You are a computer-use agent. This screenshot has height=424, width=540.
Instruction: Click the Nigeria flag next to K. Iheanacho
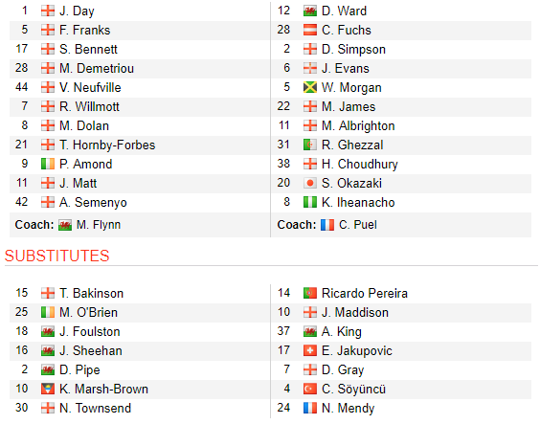309,202
